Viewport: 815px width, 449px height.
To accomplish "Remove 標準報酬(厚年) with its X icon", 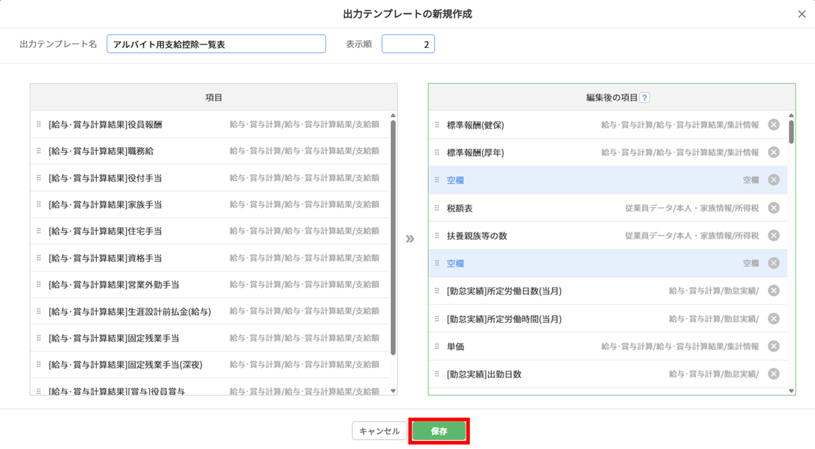I will [x=774, y=152].
